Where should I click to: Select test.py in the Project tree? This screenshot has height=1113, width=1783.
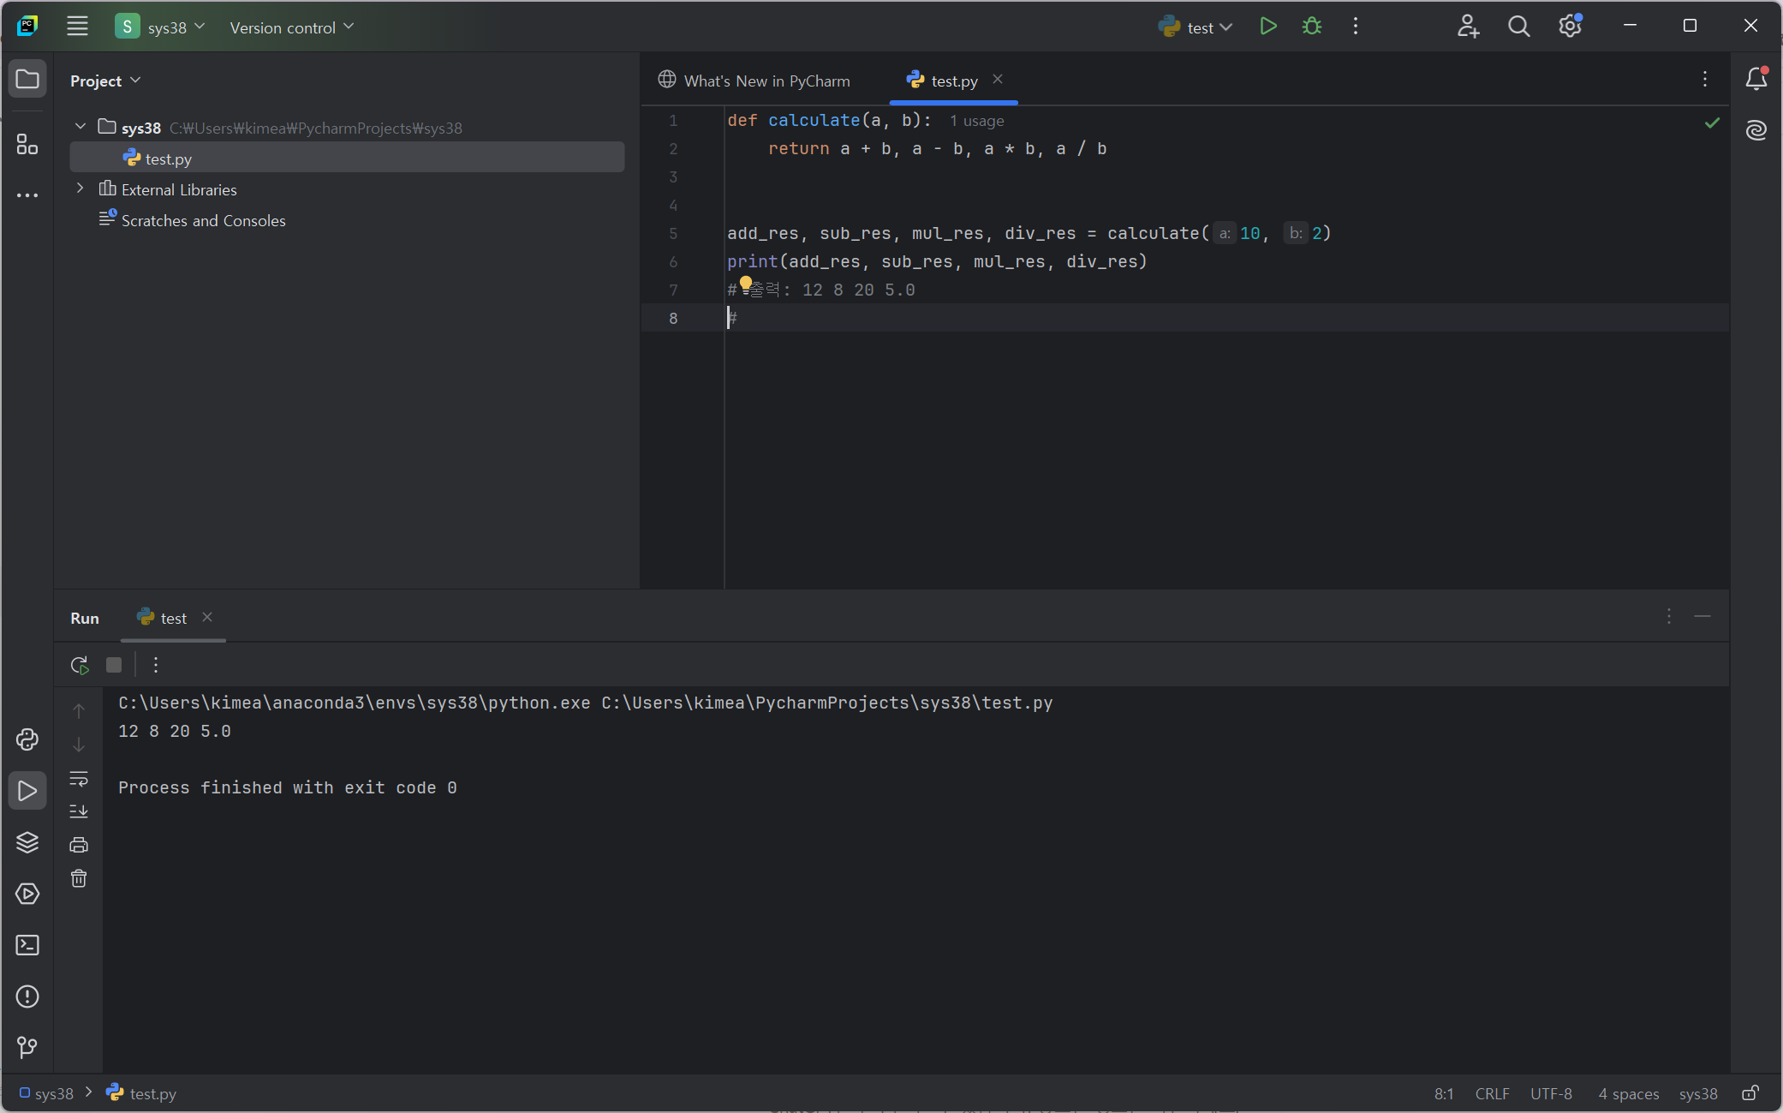coord(169,159)
